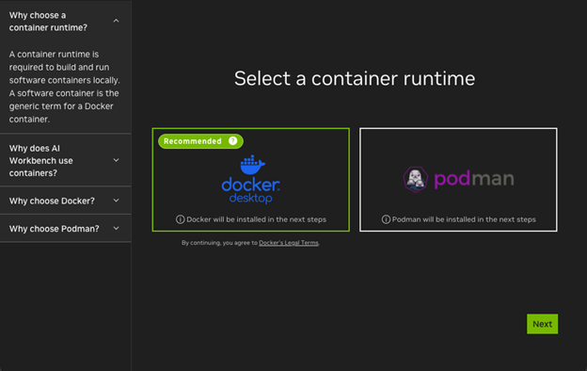Click the Podman seal logo icon
The height and width of the screenshot is (371, 587).
[x=416, y=179]
